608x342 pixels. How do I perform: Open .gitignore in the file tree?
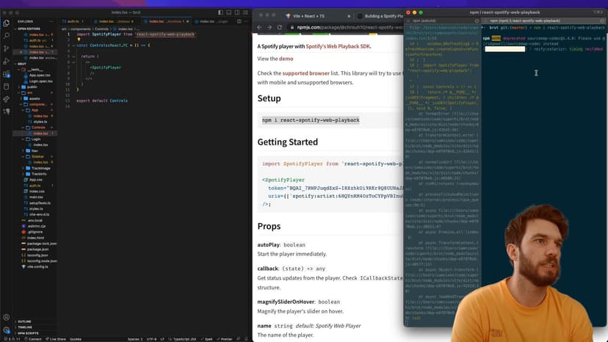click(35, 232)
